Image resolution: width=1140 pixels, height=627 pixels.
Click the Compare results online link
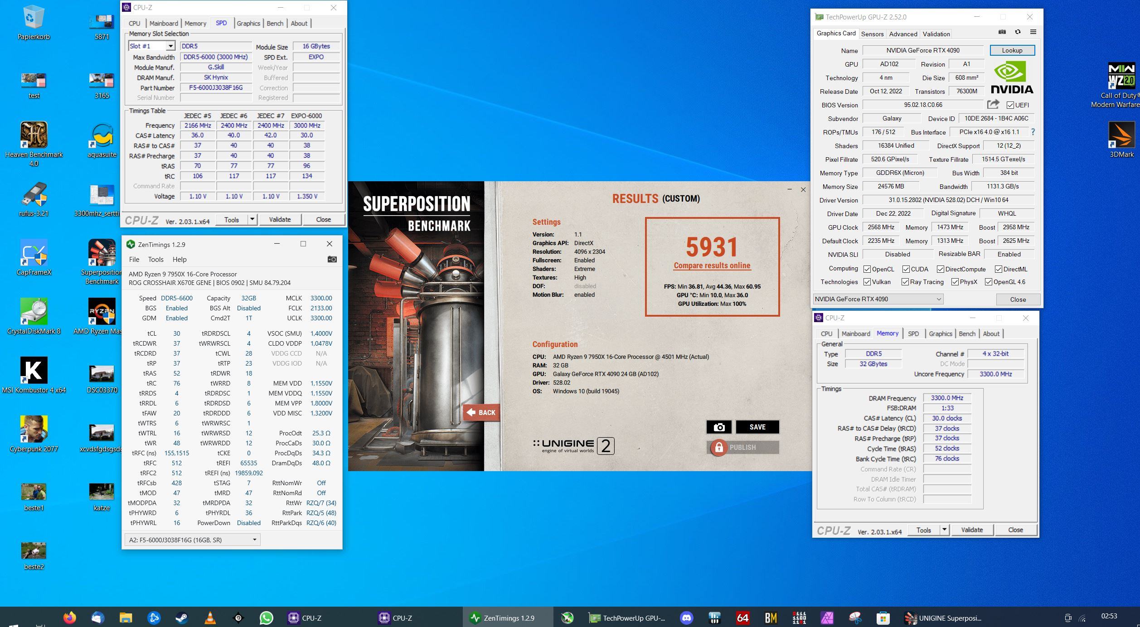pos(712,265)
